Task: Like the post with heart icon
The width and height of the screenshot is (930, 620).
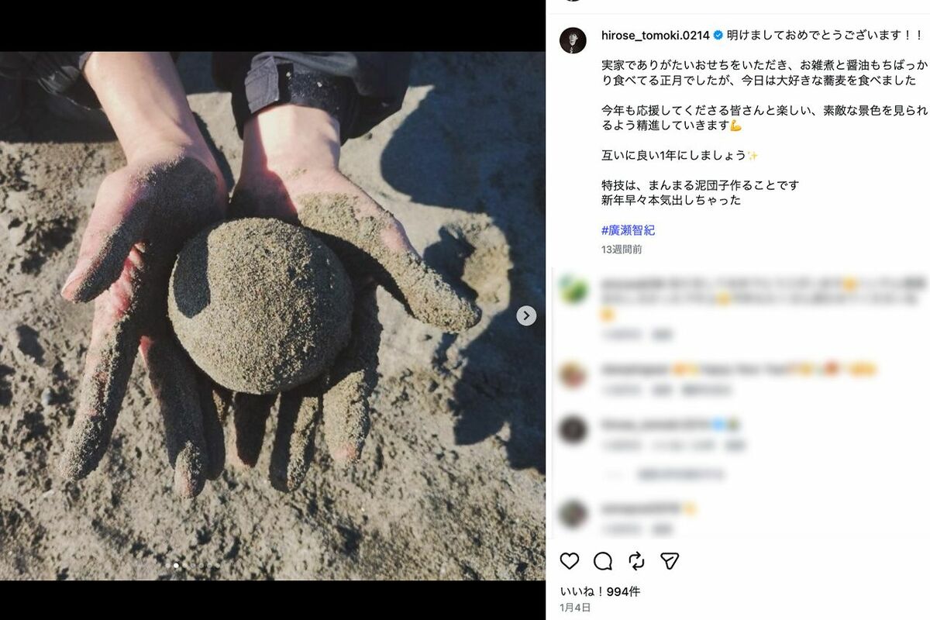Action: pyautogui.click(x=570, y=561)
